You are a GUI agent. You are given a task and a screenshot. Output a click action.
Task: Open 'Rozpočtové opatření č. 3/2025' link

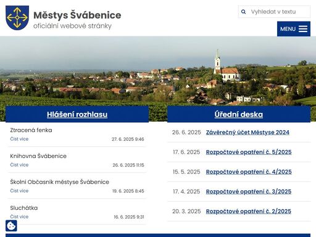pyautogui.click(x=249, y=191)
